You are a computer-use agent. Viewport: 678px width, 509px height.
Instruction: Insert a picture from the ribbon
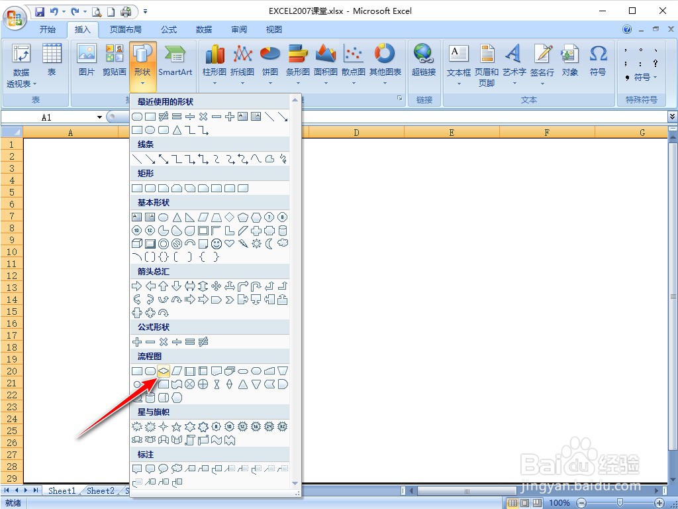pos(87,60)
